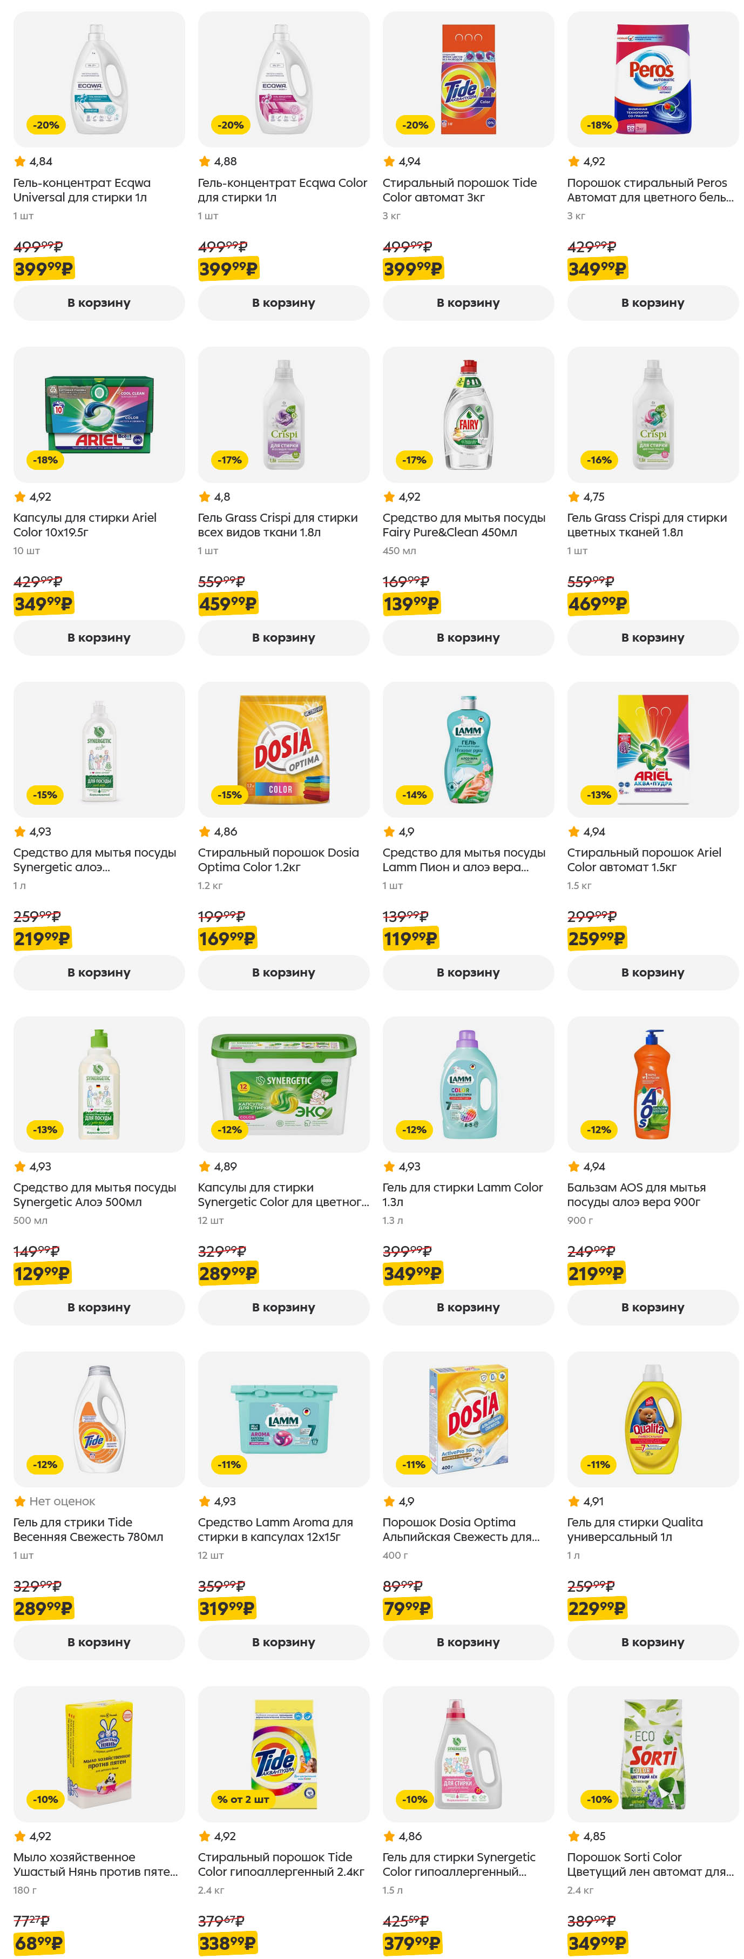Viewport: 744px width, 1959px height.
Task: Click the "% от 2 шт" promo badge
Action: point(243,1799)
